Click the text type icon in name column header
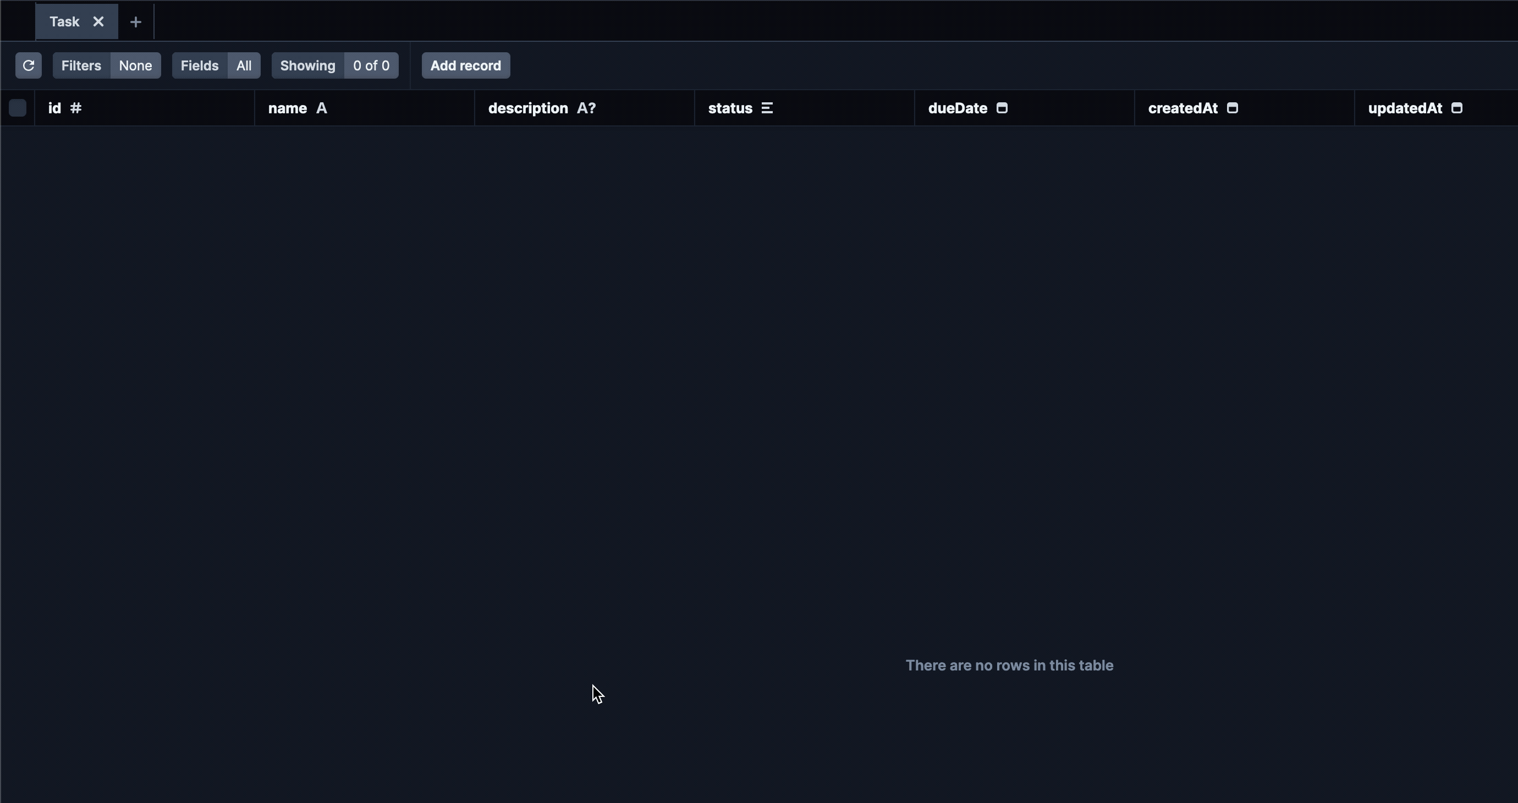Screen dimensions: 1518x803 (321, 108)
